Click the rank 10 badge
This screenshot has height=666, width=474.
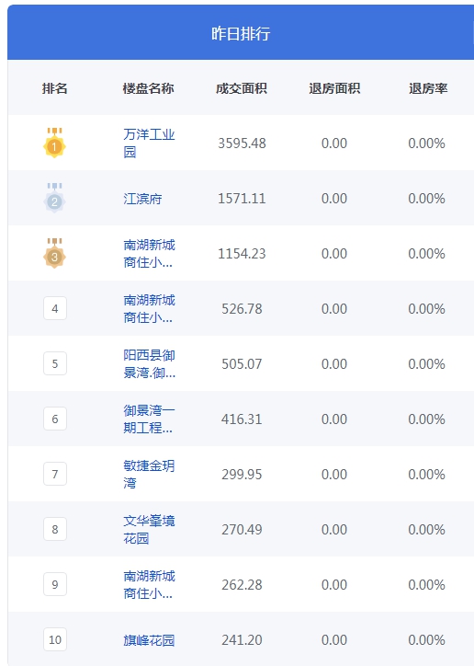coord(55,639)
